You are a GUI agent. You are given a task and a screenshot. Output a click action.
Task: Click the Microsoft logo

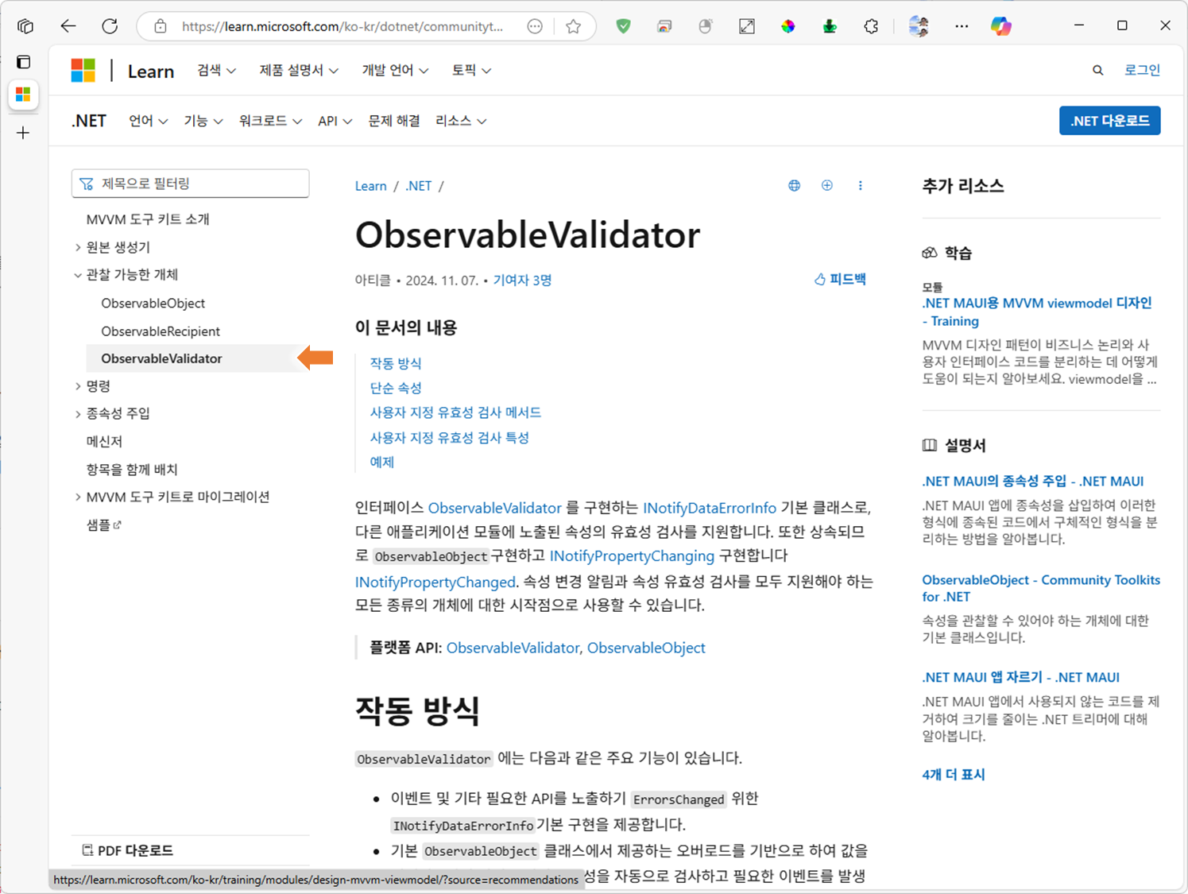pos(83,71)
